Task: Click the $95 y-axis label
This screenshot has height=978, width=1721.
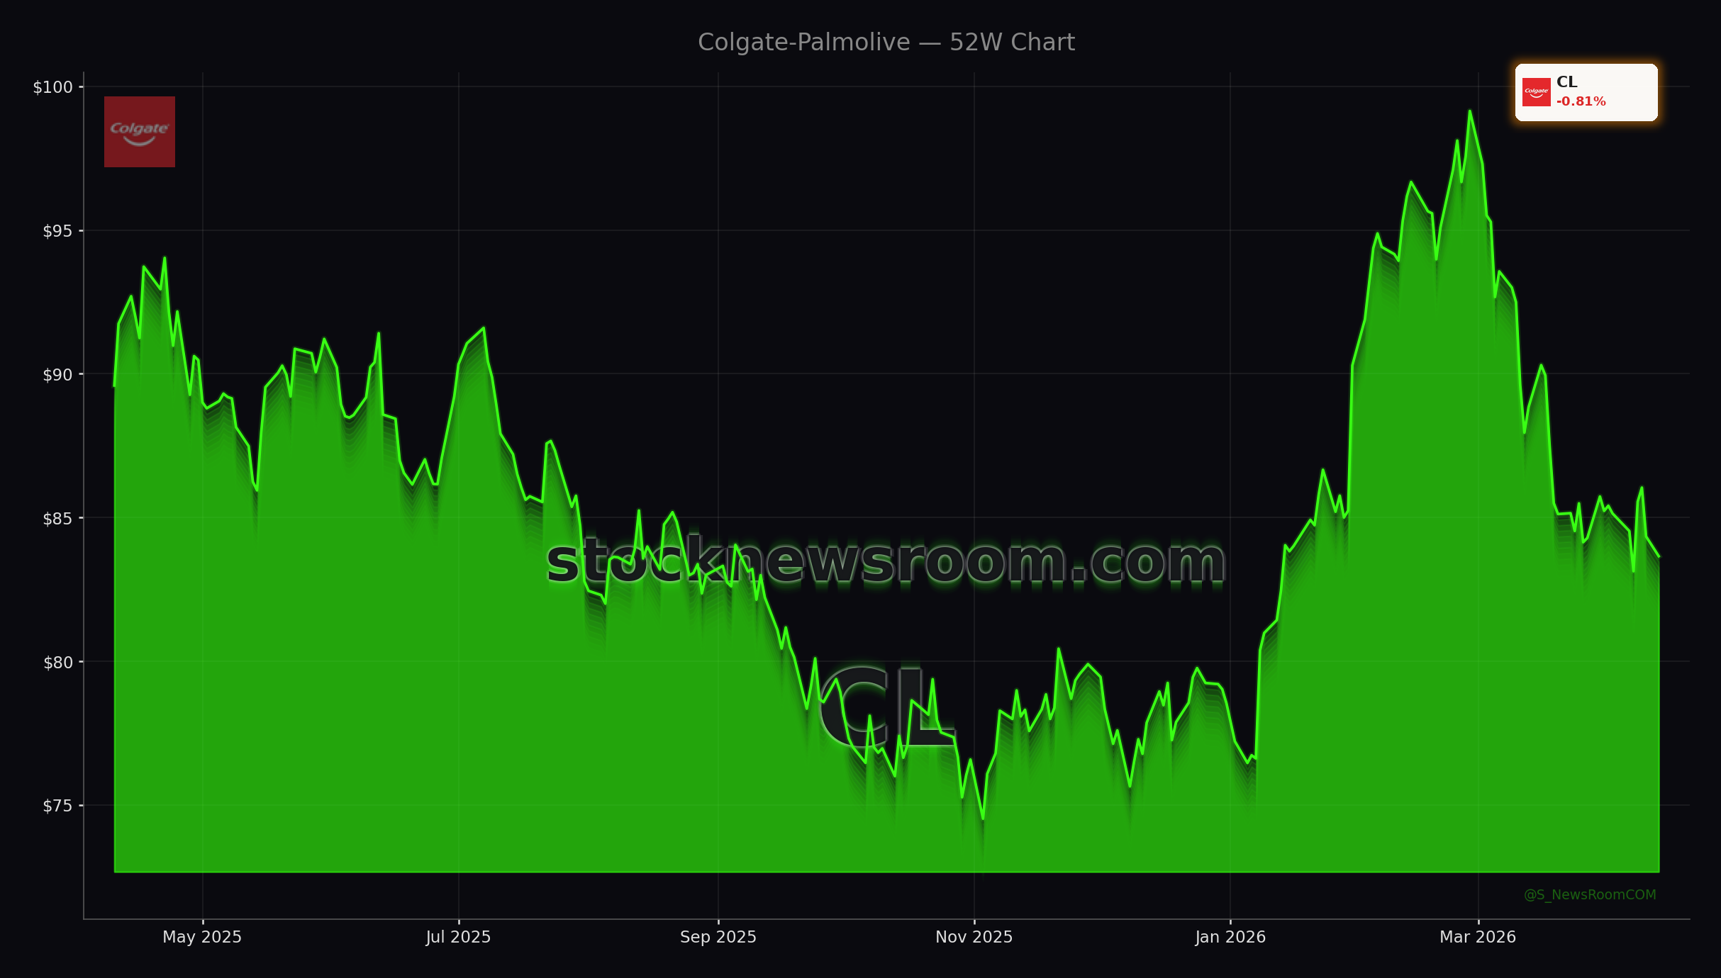Action: coord(57,231)
